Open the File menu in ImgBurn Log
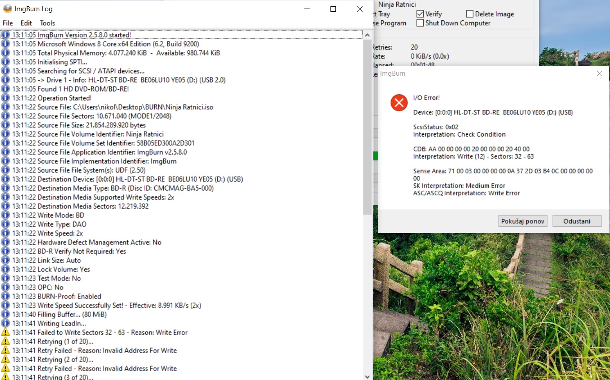 pos(8,23)
